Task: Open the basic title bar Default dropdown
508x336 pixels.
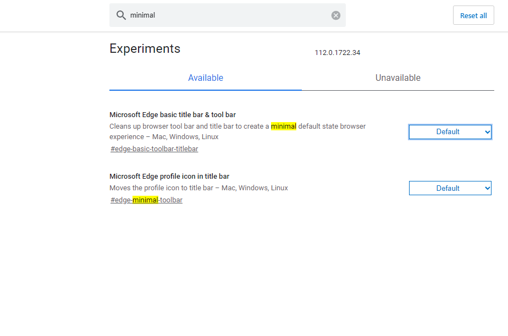Action: point(448,132)
